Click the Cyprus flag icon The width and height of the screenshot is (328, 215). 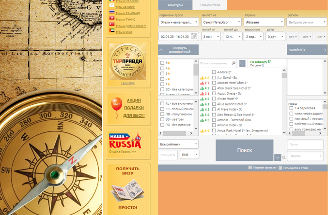(112, 6)
